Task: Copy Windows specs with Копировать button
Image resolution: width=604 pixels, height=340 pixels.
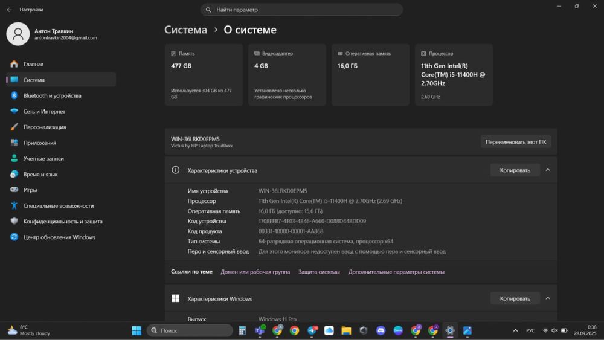Action: (515, 298)
